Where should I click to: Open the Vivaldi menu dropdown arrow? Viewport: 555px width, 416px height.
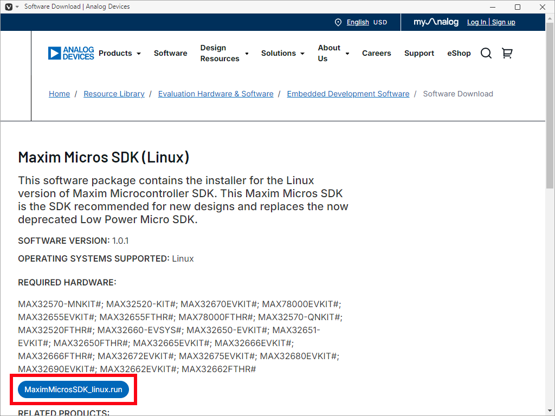[x=17, y=6]
